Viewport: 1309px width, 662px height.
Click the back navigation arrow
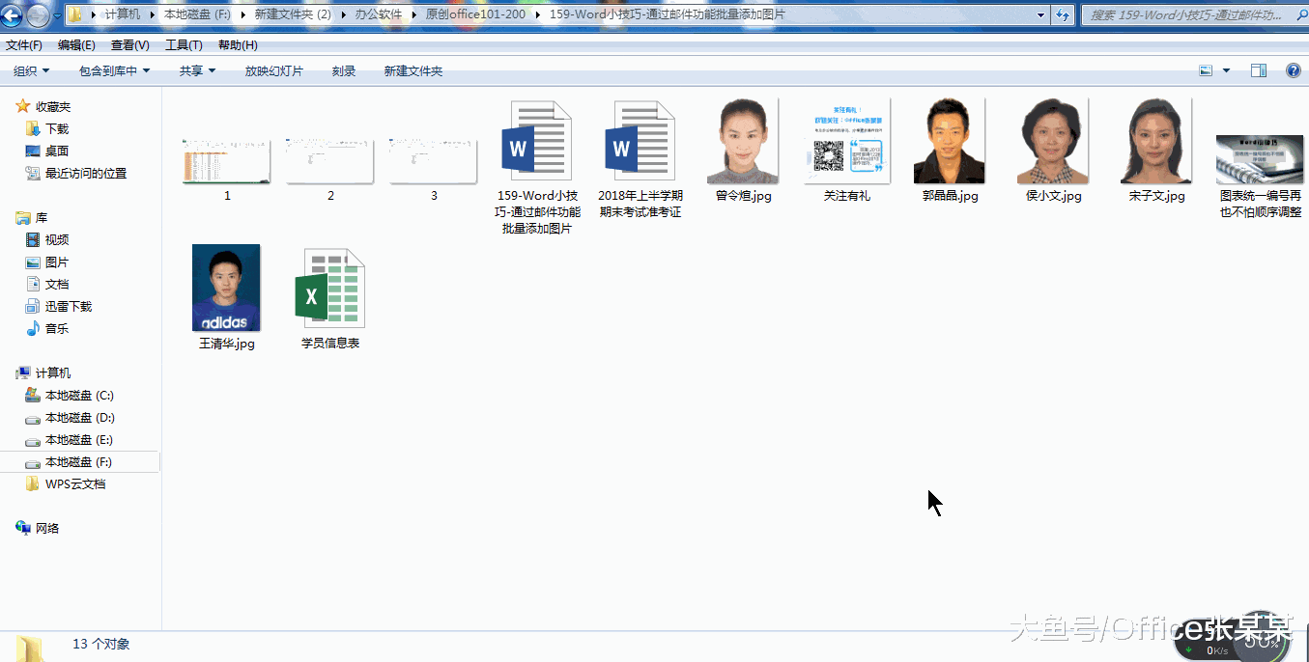click(x=14, y=14)
